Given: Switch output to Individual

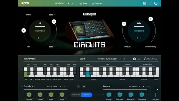Looking at the screenshot, I should pyautogui.click(x=76, y=95).
